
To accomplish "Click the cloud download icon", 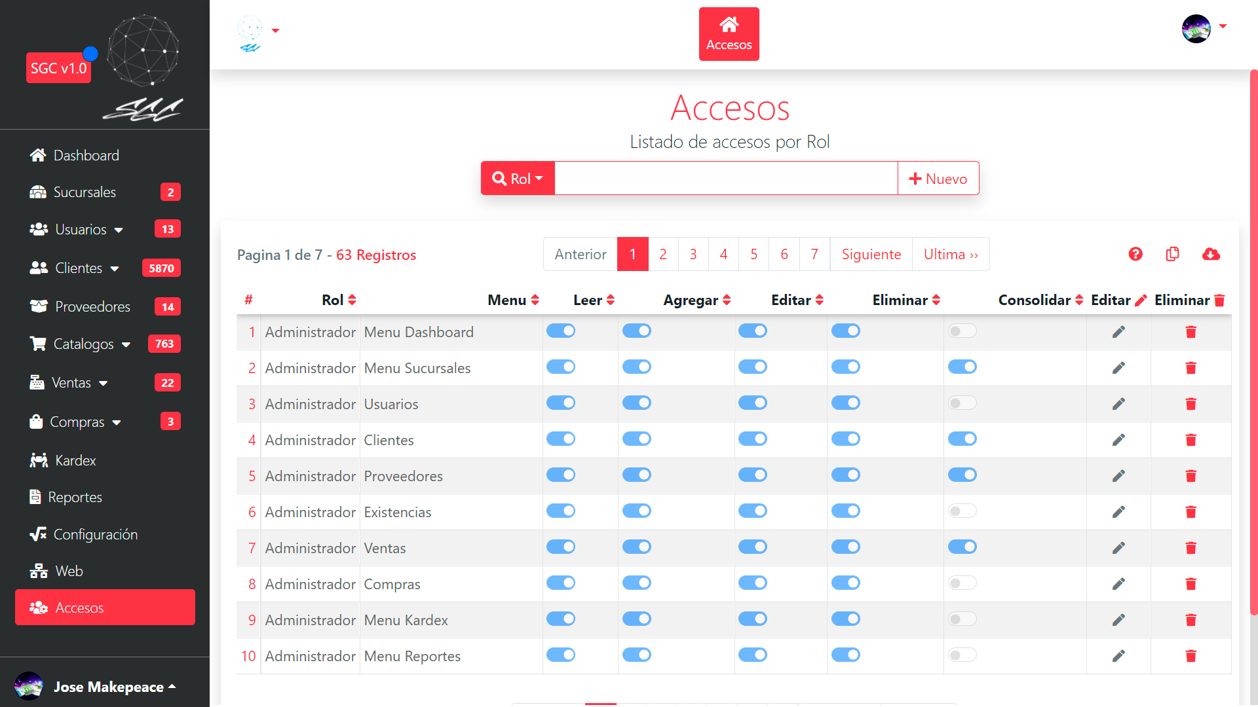I will 1211,254.
